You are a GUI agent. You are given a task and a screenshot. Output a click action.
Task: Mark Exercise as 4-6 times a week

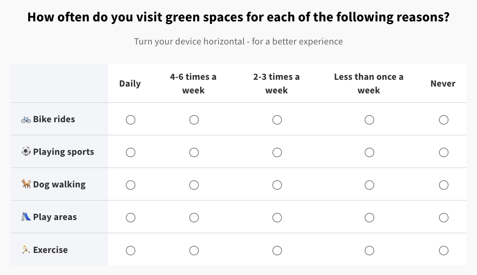click(x=194, y=251)
